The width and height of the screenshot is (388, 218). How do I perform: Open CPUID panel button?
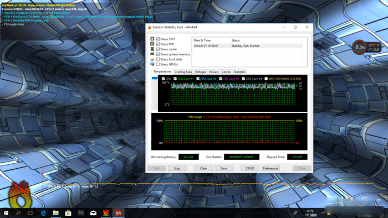pyautogui.click(x=250, y=168)
